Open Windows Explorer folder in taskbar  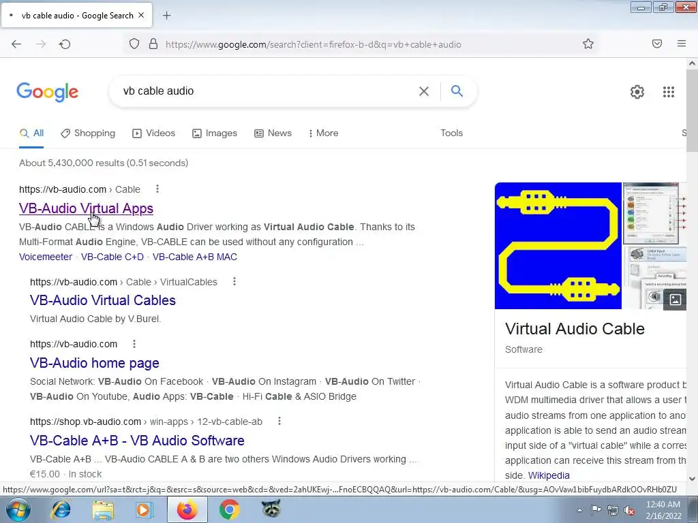coord(103,509)
